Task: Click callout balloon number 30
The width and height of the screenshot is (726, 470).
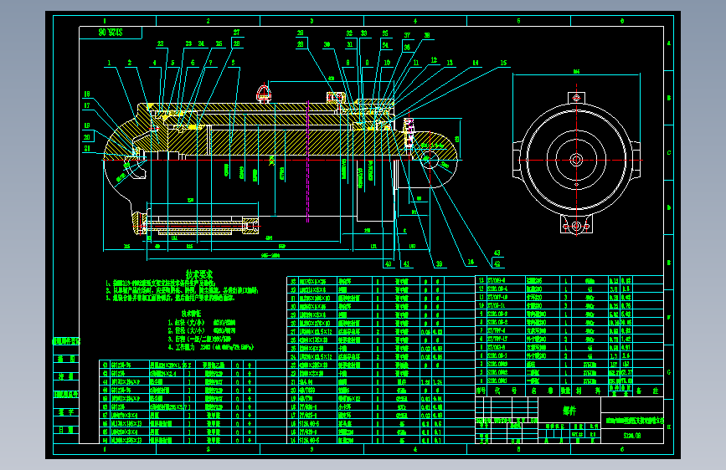Action: [327, 44]
